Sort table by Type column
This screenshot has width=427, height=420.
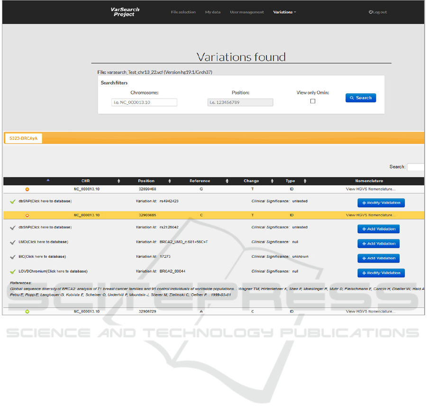point(305,181)
